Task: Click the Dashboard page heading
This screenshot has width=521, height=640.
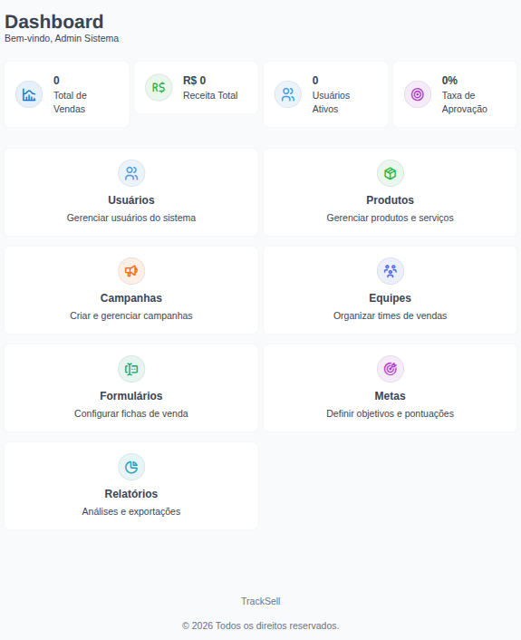Action: point(53,22)
